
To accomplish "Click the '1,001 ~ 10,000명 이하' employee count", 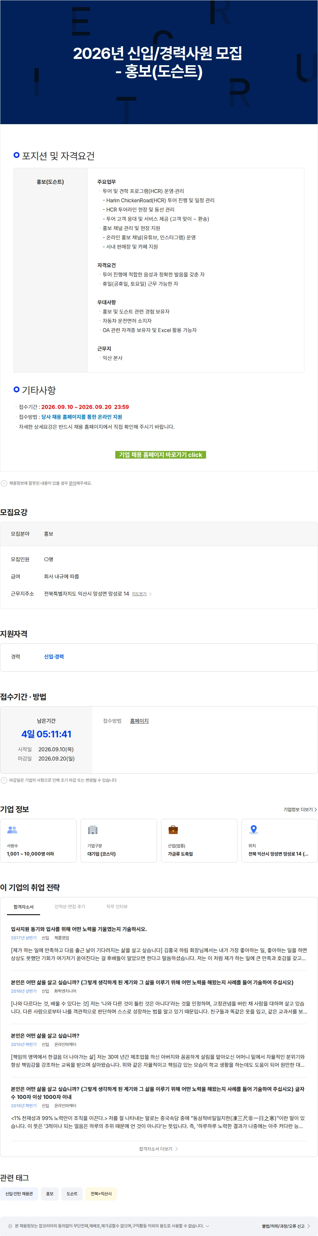I will pyautogui.click(x=30, y=854).
